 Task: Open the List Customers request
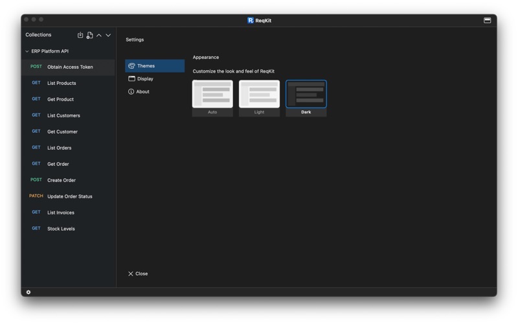pyautogui.click(x=68, y=115)
